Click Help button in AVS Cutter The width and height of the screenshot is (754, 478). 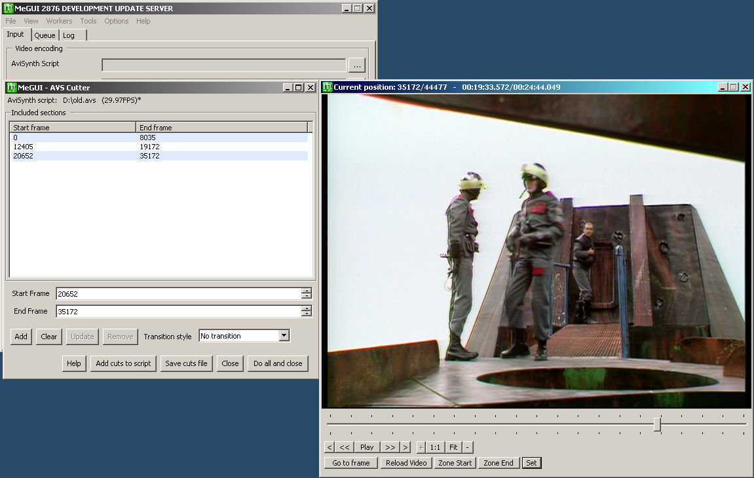(73, 363)
